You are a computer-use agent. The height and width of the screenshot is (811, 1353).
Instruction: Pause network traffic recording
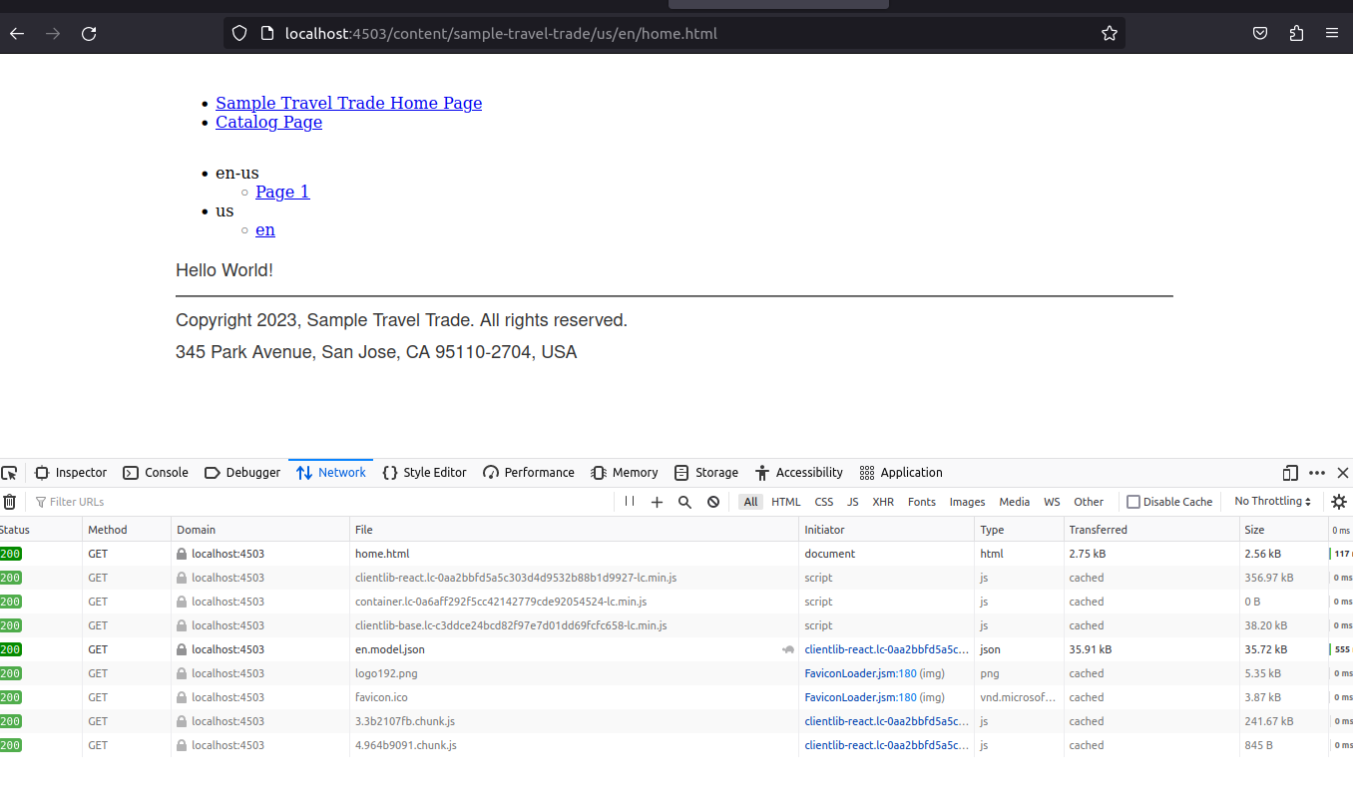point(631,502)
